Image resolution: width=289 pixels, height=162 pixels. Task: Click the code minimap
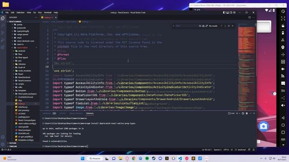tap(247, 67)
